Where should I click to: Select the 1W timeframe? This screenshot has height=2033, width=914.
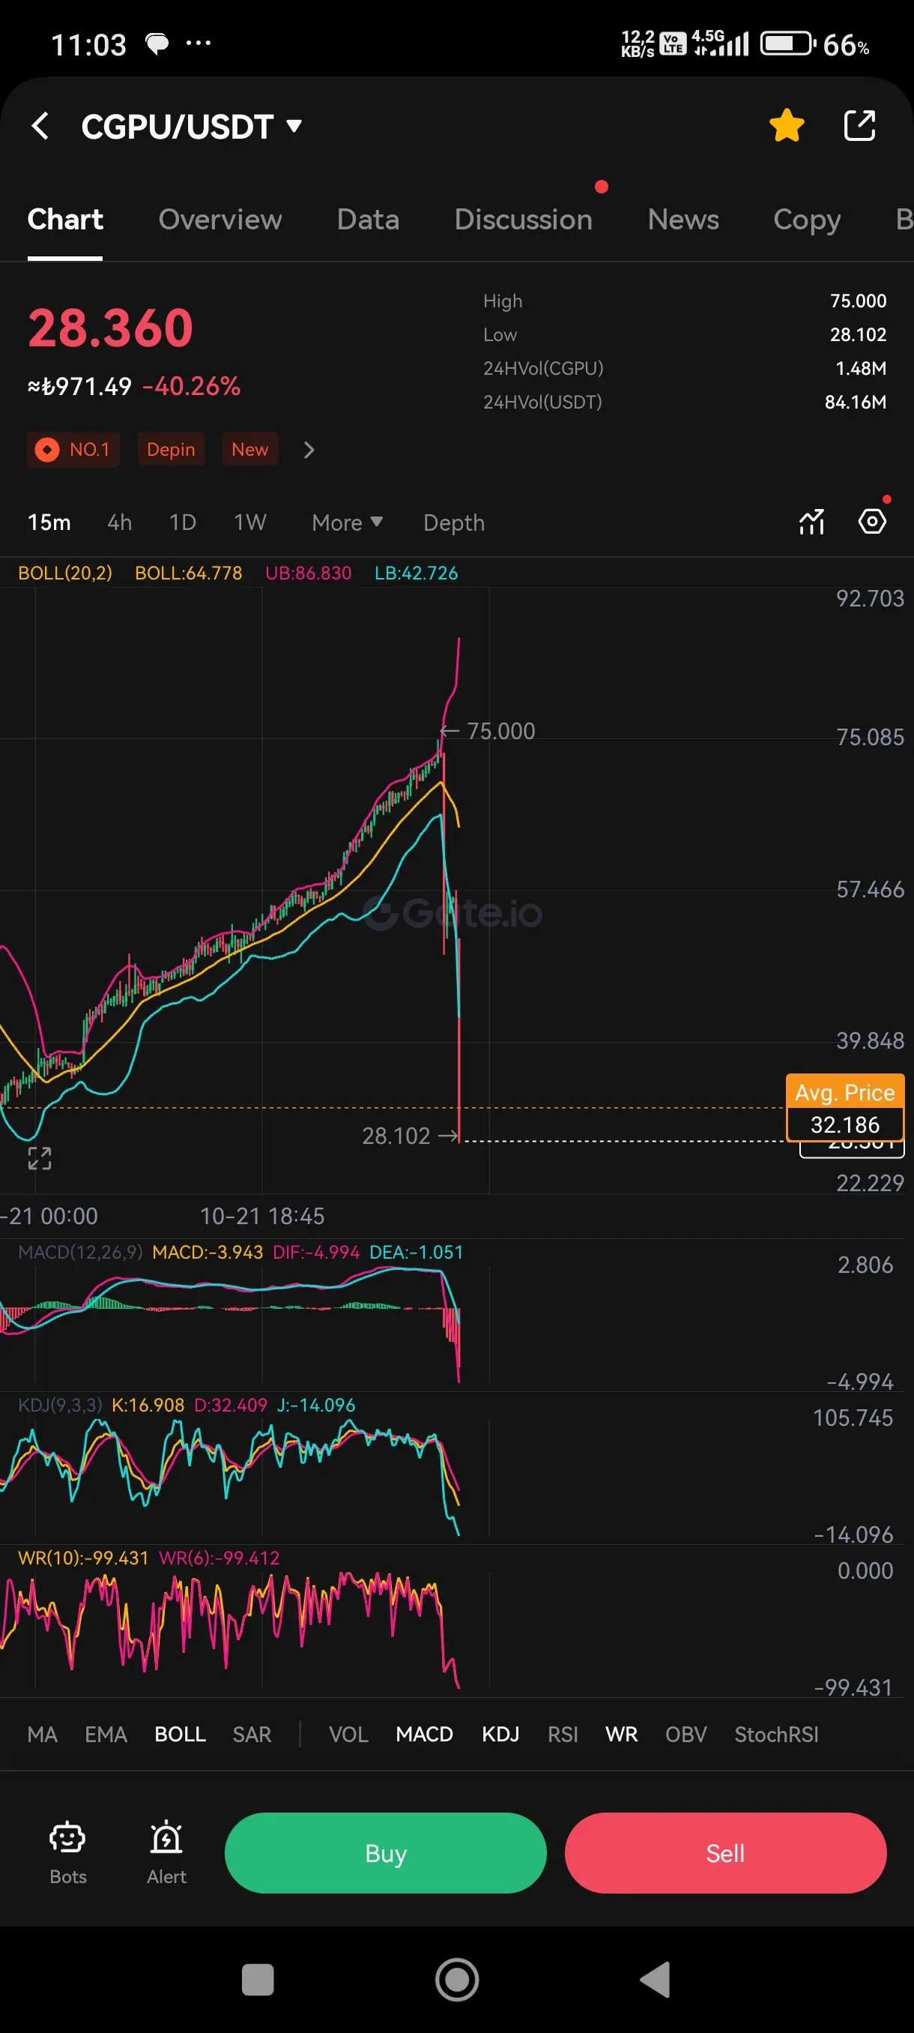coord(250,522)
